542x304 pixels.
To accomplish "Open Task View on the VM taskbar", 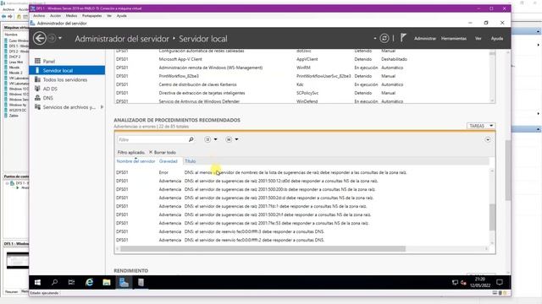I will 71,282.
